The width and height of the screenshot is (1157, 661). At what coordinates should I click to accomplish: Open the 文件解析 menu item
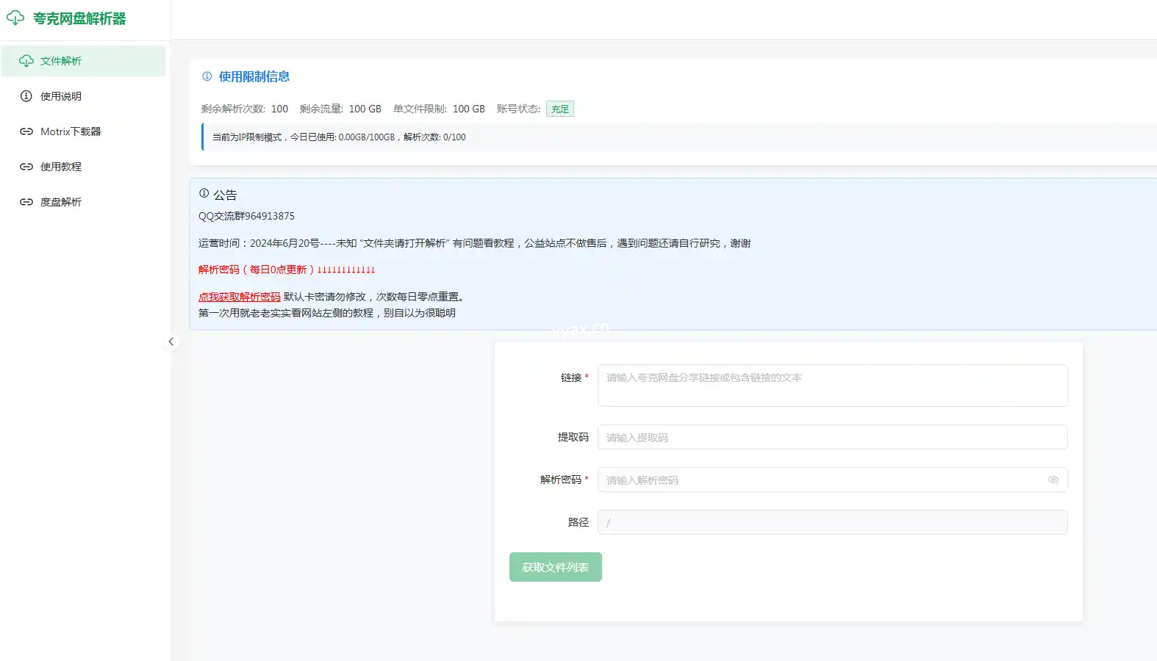click(61, 61)
